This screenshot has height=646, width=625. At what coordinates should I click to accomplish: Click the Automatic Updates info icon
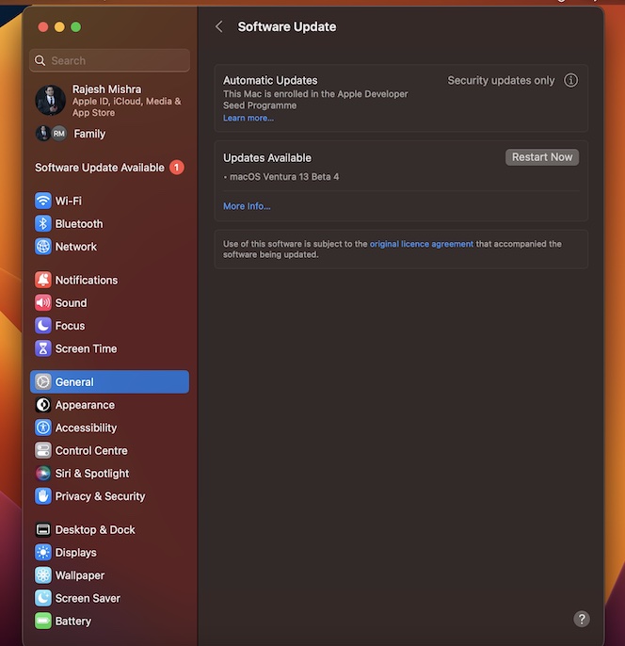(x=570, y=80)
